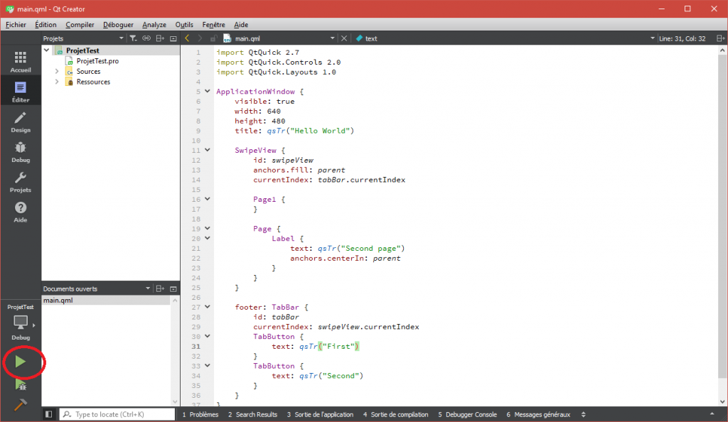Open the Analyze menu
728x422 pixels.
point(154,25)
